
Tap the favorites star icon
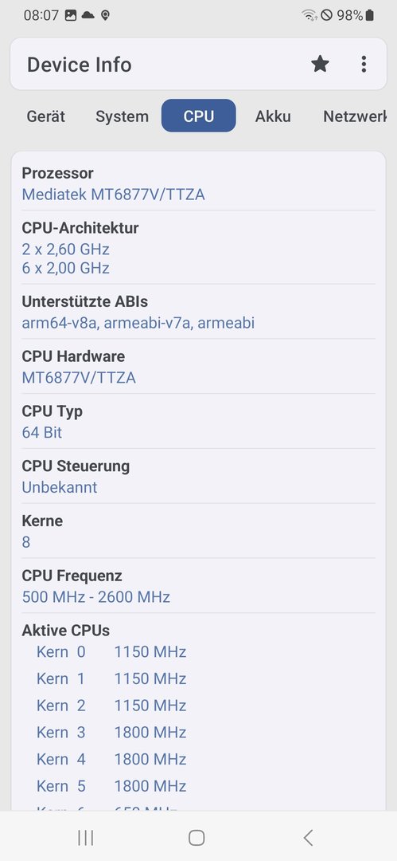click(320, 65)
